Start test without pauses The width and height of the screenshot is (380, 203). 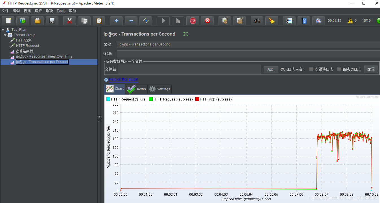point(178,21)
